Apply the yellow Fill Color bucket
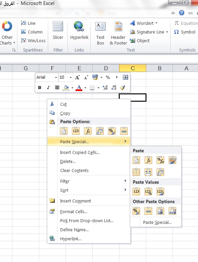 (66, 88)
